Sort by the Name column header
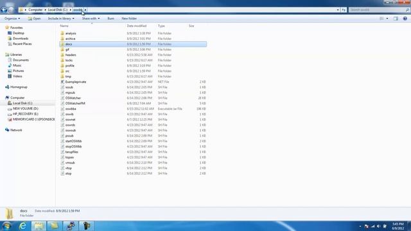The image size is (411, 231). click(x=64, y=26)
